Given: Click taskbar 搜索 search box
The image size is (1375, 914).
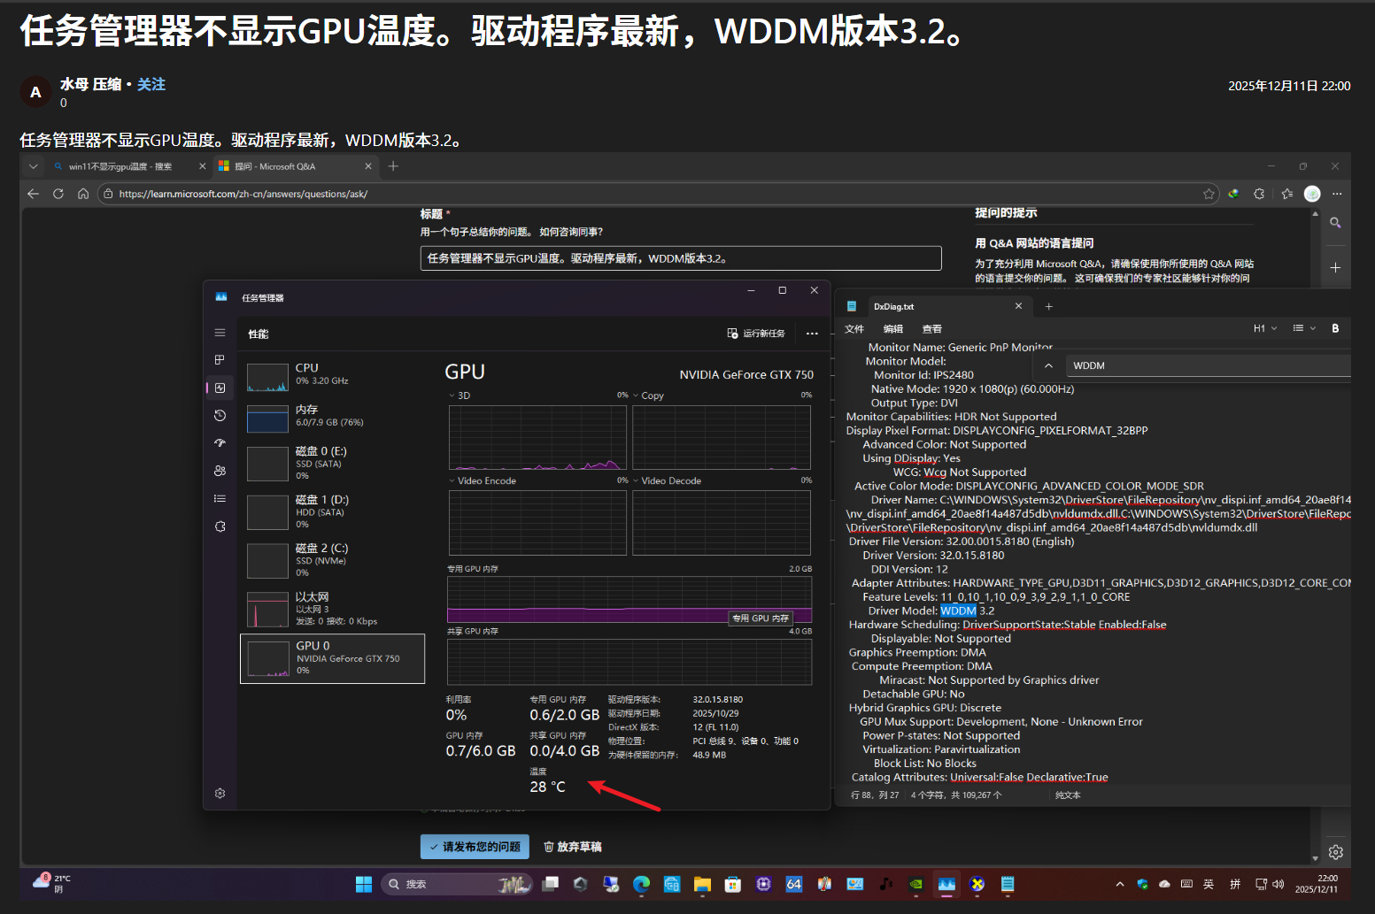Looking at the screenshot, I should coord(458,884).
